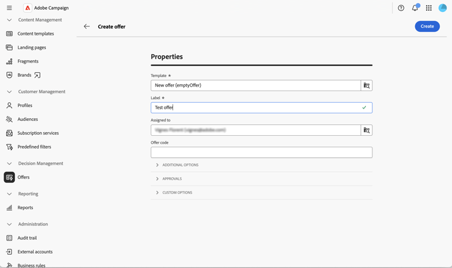Click the Audit trail icon
This screenshot has width=452, height=268.
(x=9, y=238)
